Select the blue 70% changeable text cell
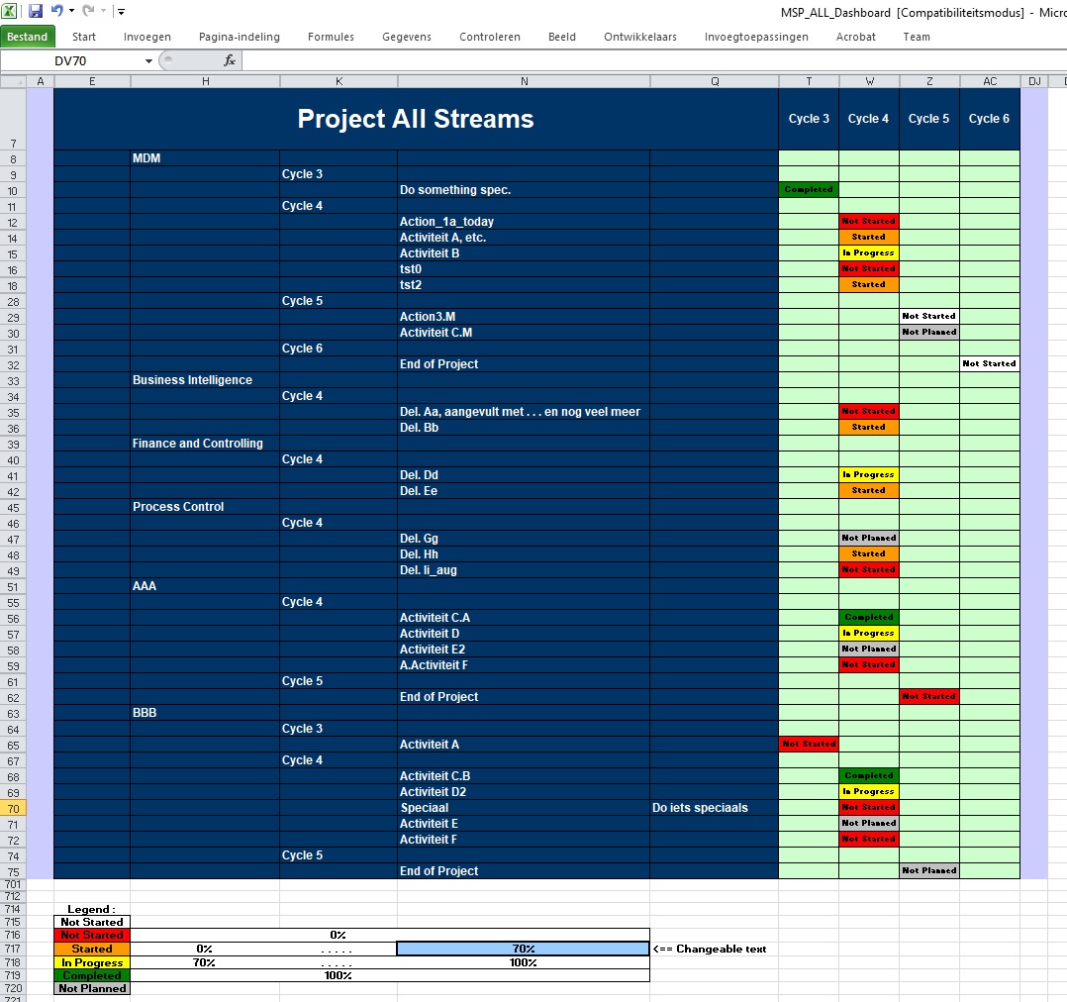 523,949
